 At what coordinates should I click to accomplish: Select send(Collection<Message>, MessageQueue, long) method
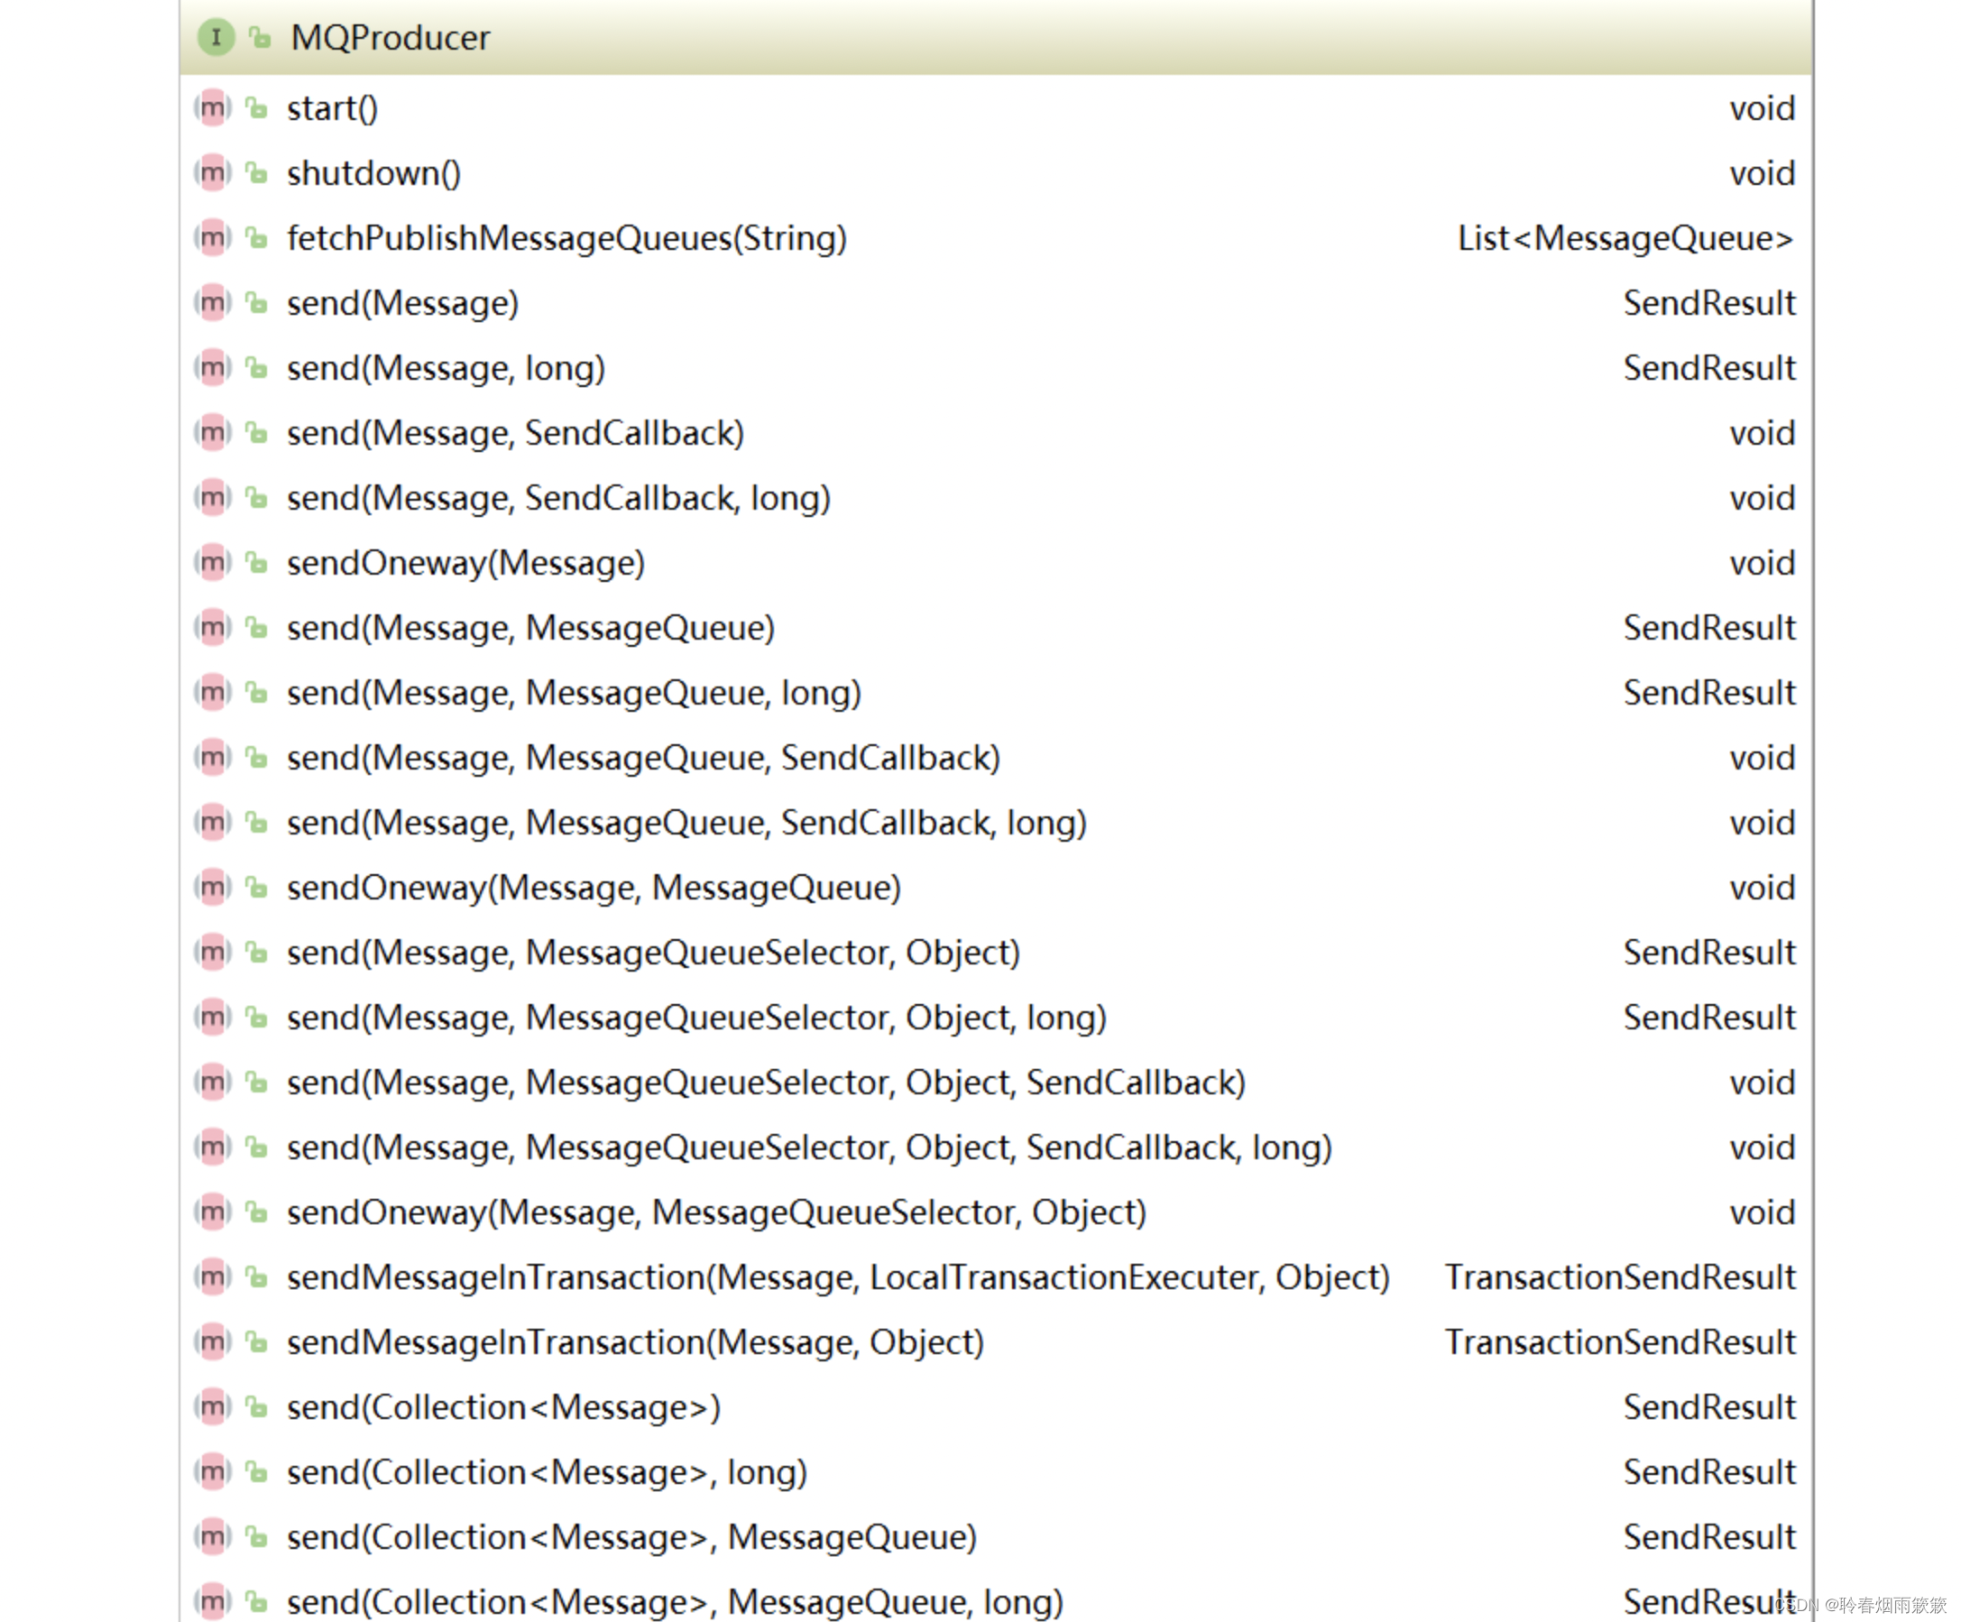click(675, 1602)
